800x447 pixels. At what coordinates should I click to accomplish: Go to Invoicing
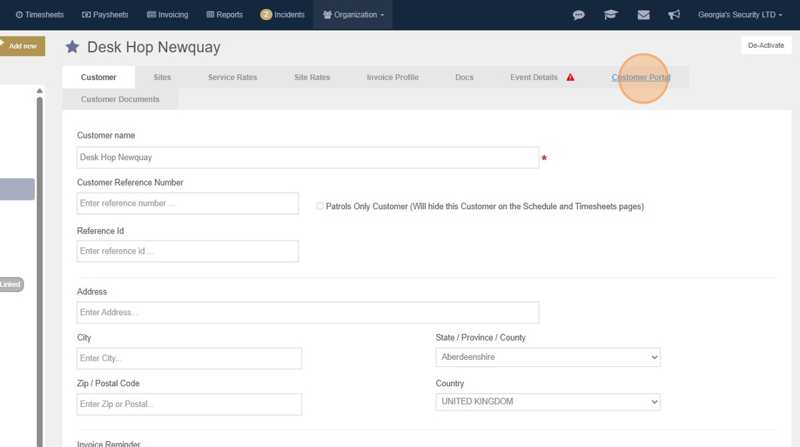click(x=167, y=15)
